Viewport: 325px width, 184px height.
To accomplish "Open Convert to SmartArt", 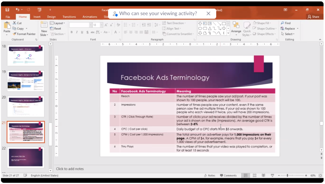I will [178, 34].
